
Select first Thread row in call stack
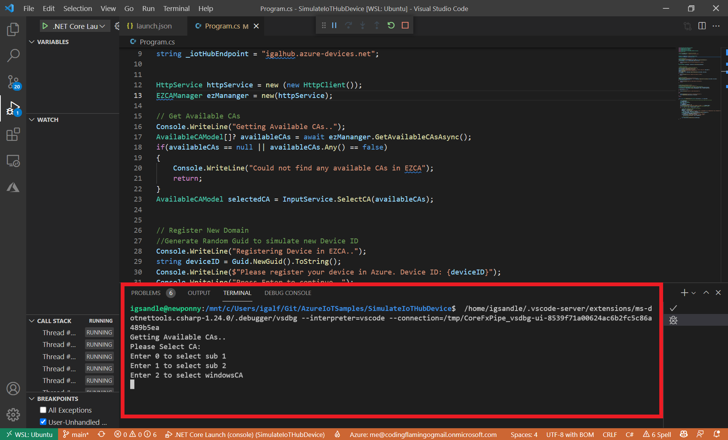[x=73, y=333]
